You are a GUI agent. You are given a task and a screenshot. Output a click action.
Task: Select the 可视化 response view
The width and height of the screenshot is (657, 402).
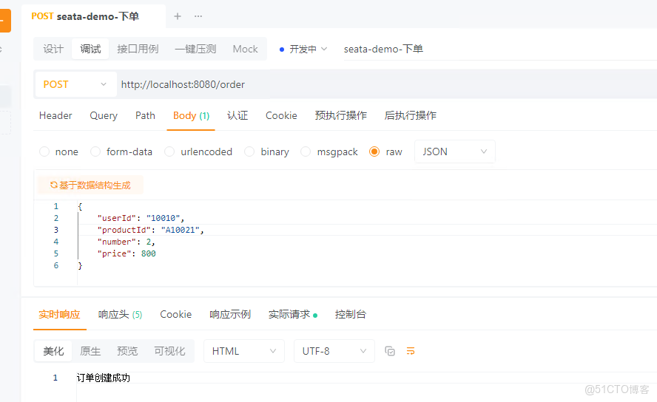(169, 351)
